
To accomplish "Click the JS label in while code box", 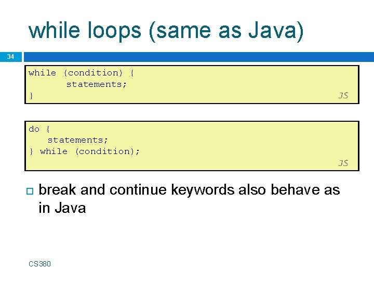I will [343, 95].
